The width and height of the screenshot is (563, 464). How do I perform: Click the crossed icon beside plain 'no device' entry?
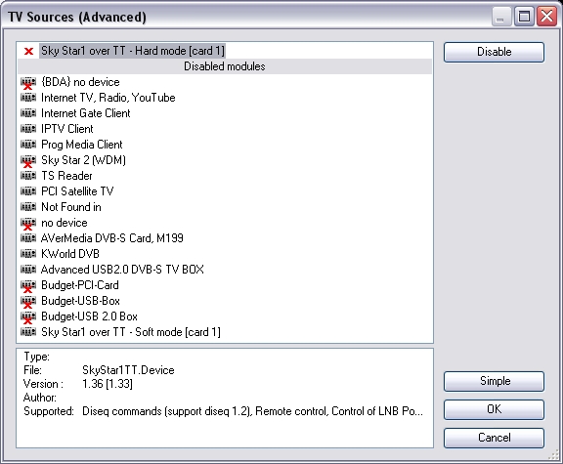28,224
